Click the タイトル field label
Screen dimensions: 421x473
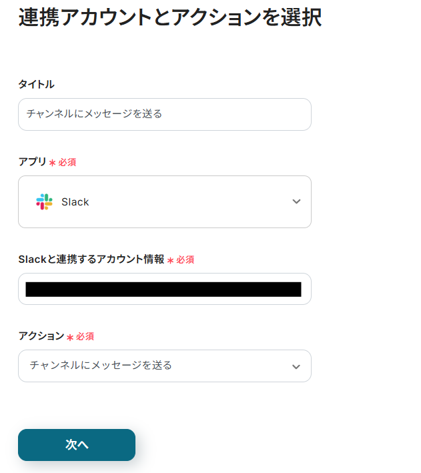pyautogui.click(x=36, y=84)
